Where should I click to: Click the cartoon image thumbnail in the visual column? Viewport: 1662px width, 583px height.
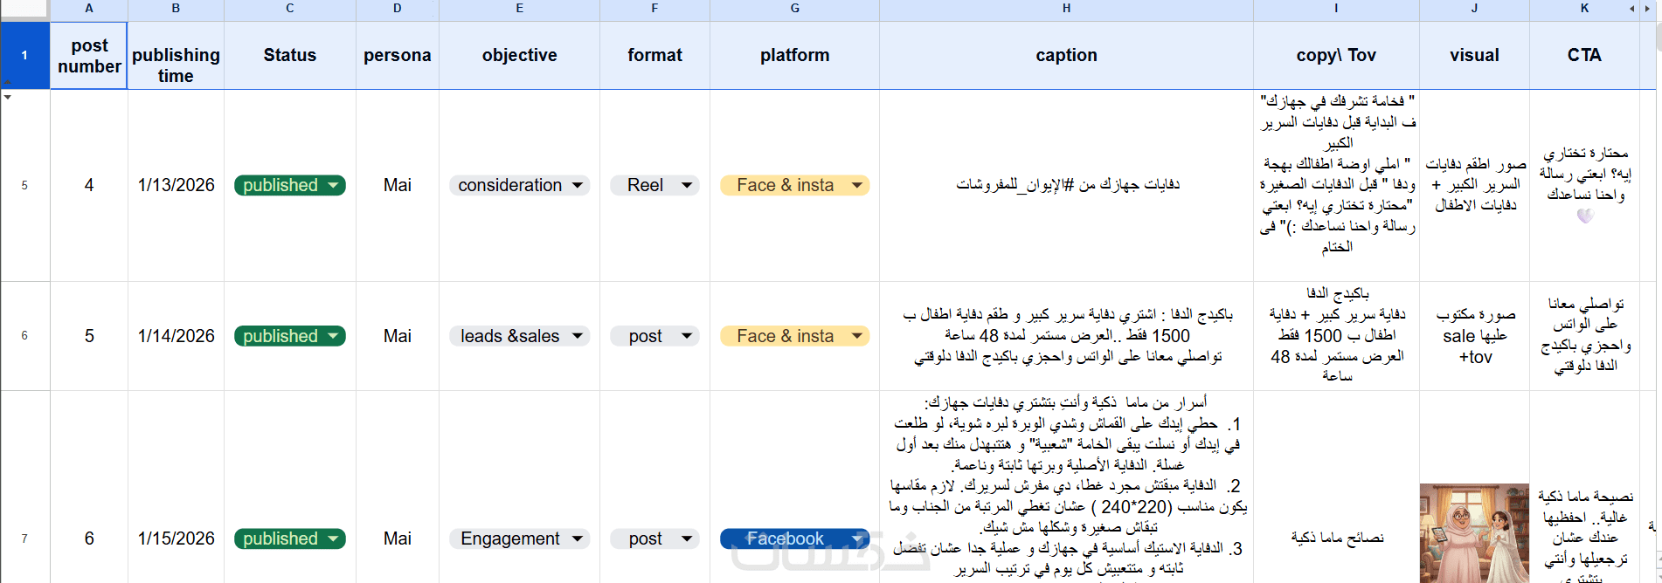1474,532
